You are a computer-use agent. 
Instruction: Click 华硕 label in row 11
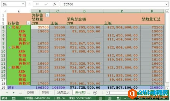[22, 55]
